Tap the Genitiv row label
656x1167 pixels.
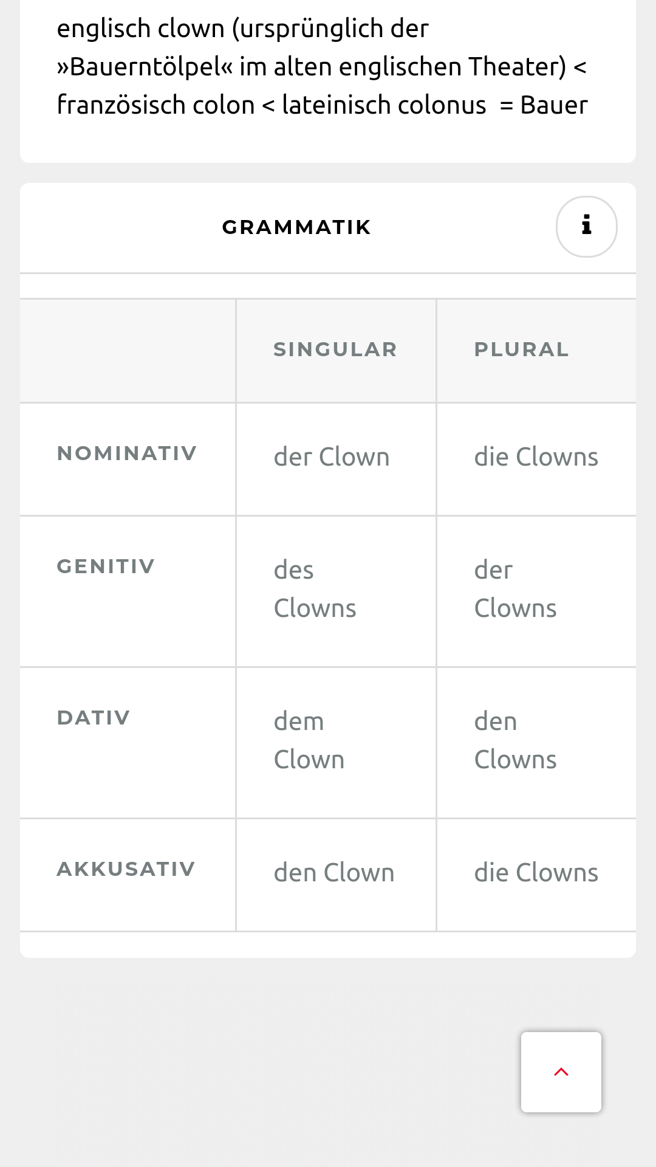pyautogui.click(x=106, y=566)
